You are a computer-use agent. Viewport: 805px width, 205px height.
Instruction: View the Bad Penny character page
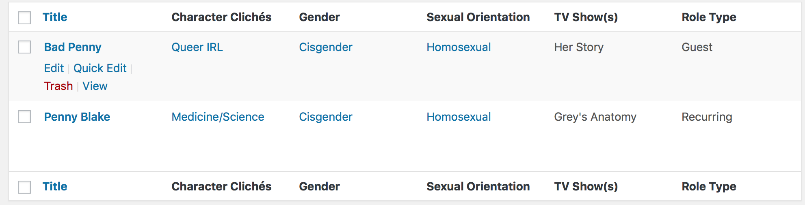tap(95, 86)
